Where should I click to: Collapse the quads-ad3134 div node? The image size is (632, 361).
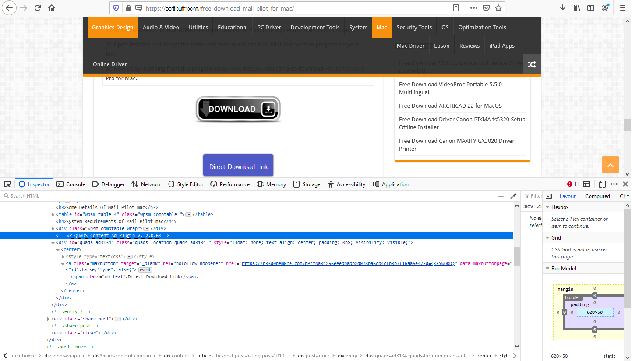pos(53,243)
